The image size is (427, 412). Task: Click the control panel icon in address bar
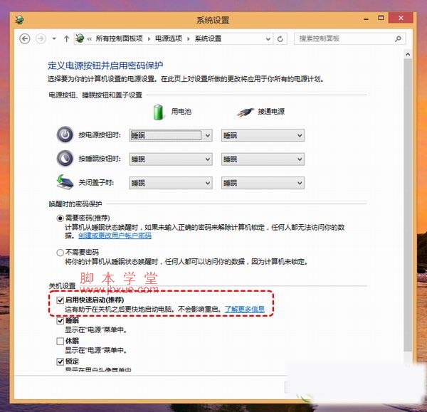(80, 38)
